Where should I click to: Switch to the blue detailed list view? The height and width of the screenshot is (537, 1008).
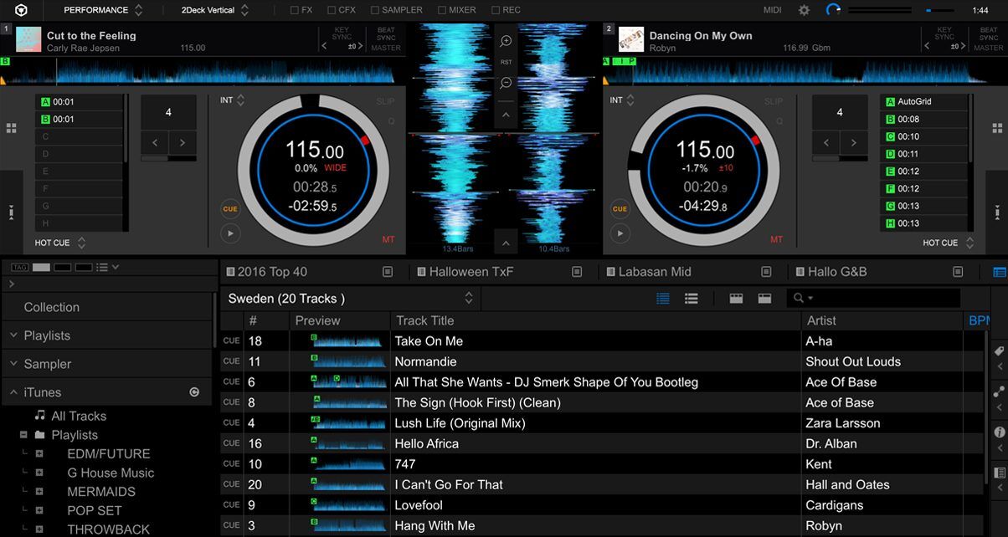click(663, 299)
